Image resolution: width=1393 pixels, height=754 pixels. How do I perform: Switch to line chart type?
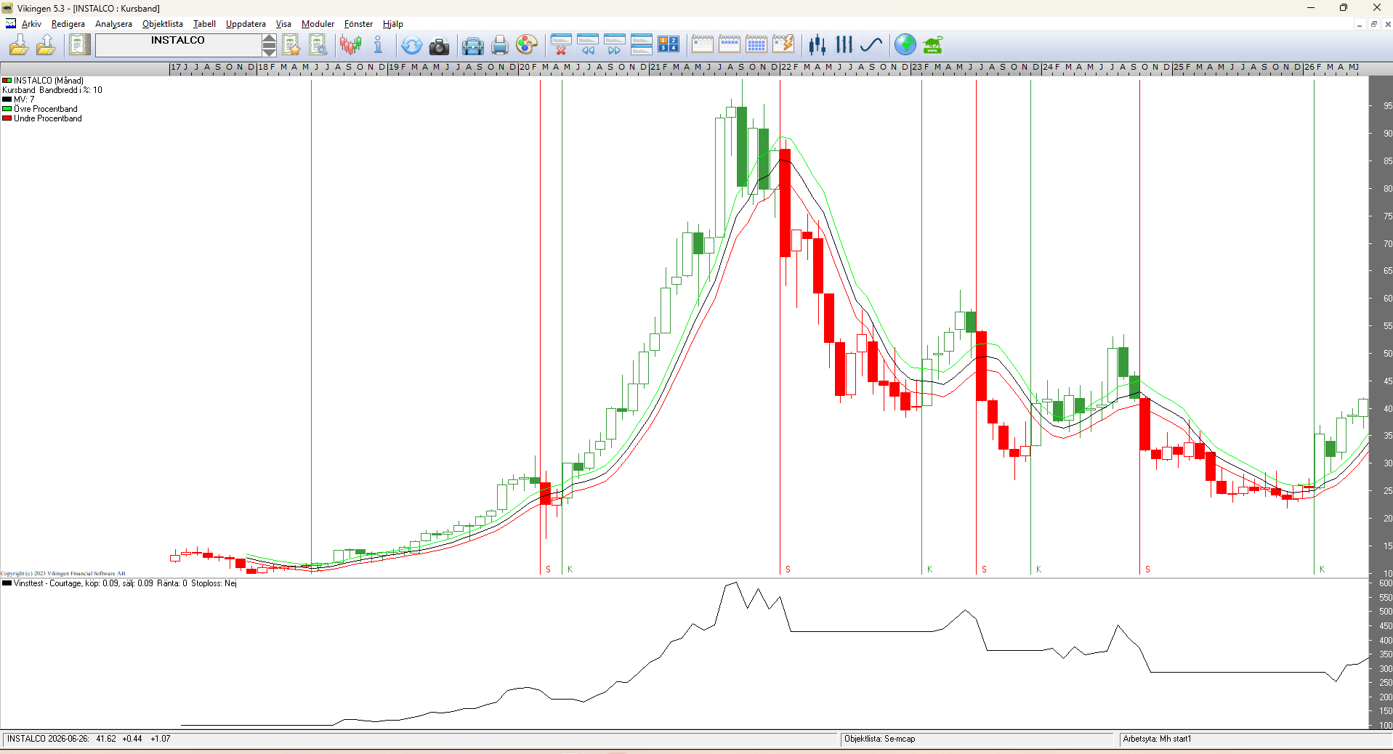[x=871, y=45]
